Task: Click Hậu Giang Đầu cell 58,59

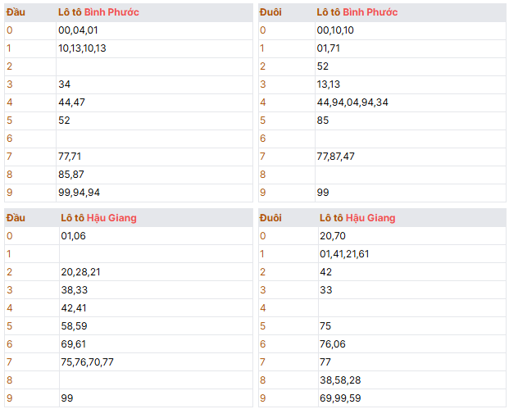Action: (x=73, y=325)
